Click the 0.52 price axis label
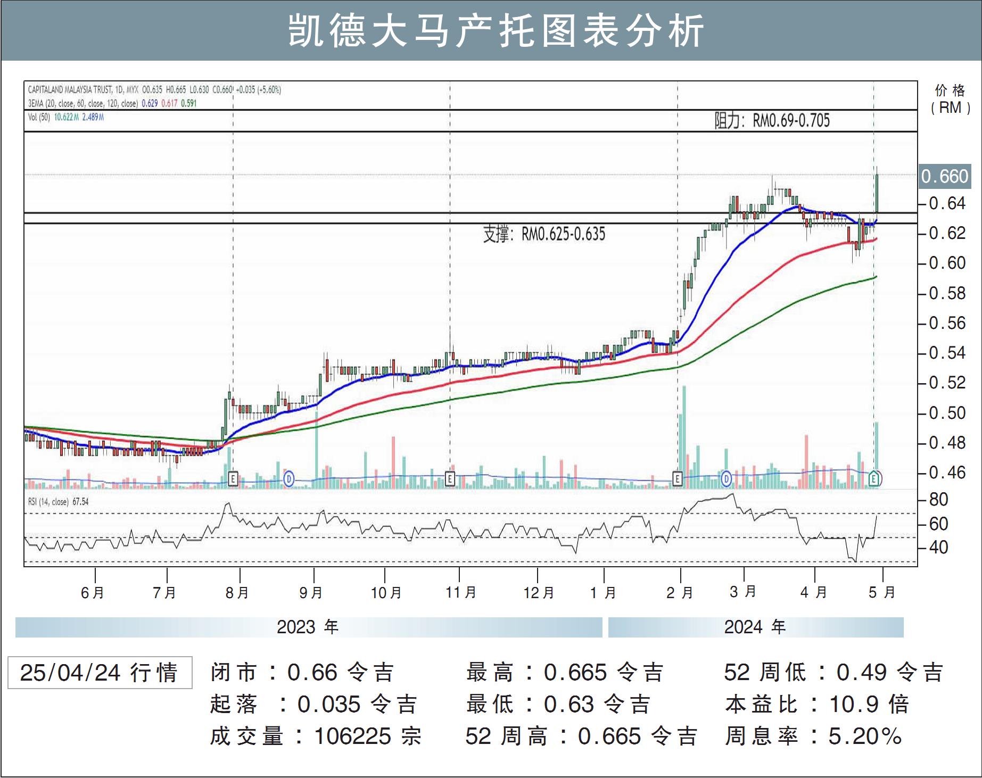Image resolution: width=982 pixels, height=778 pixels. pyautogui.click(x=947, y=383)
